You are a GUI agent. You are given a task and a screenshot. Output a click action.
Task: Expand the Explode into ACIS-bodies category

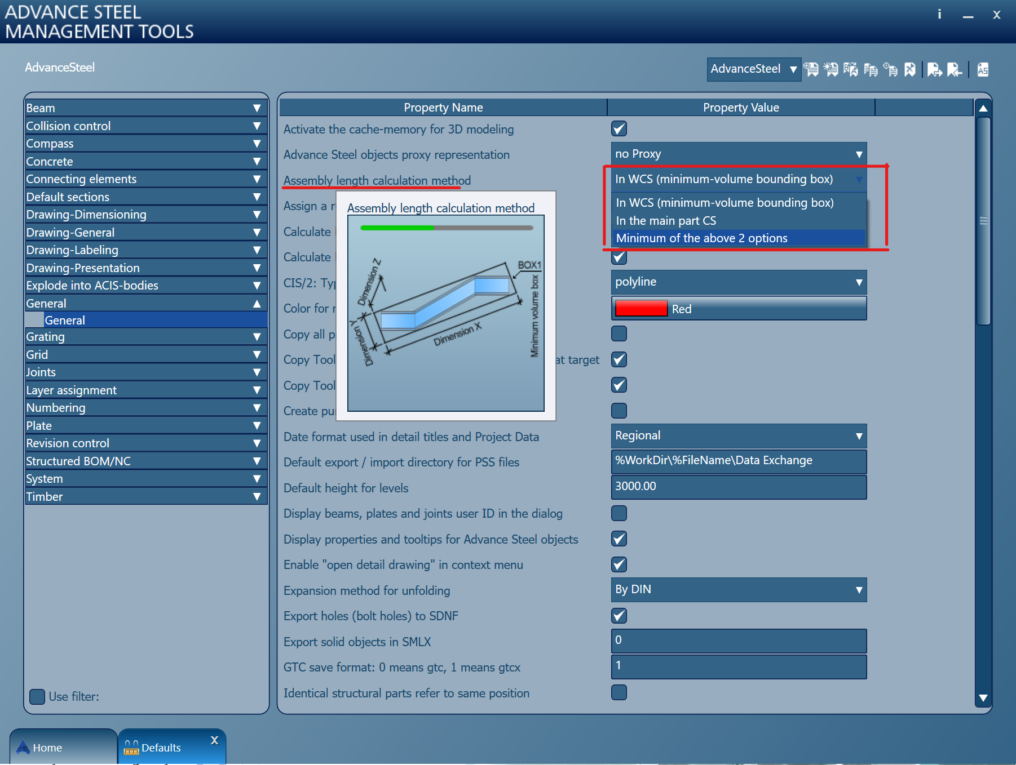[146, 286]
